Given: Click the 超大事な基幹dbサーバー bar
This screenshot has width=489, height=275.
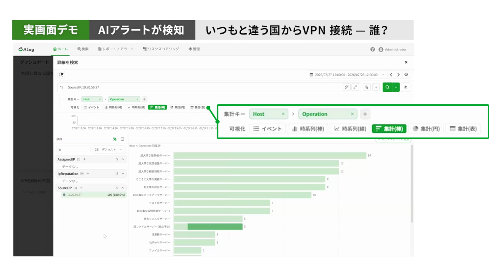Looking at the screenshot, I should 270,155.
